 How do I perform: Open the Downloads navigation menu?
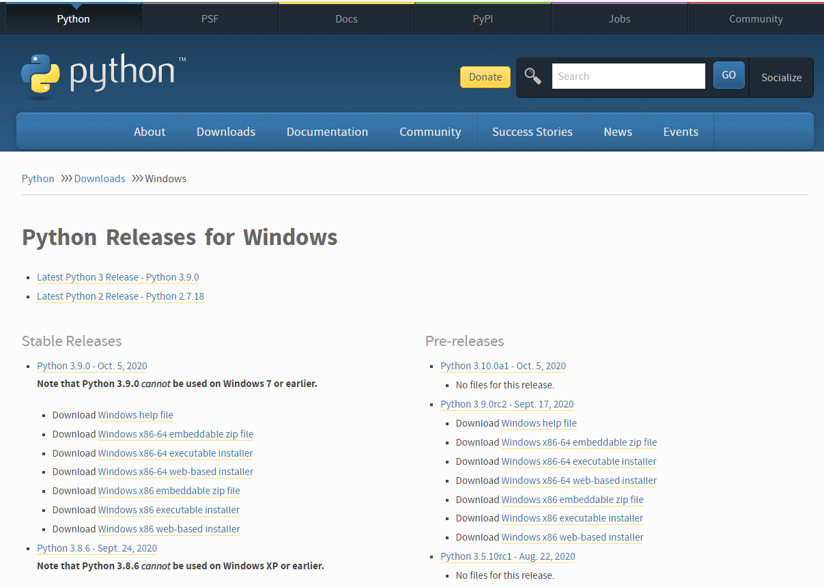[x=226, y=132]
